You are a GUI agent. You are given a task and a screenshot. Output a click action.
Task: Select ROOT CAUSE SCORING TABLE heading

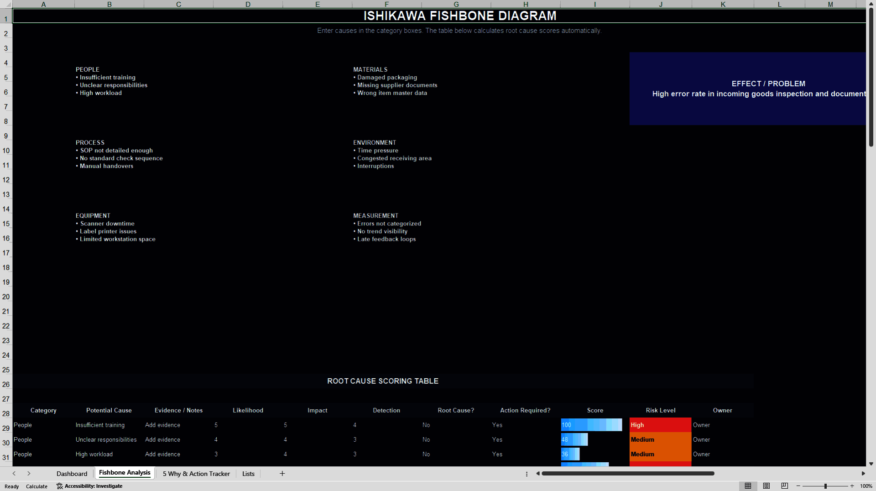coord(383,381)
